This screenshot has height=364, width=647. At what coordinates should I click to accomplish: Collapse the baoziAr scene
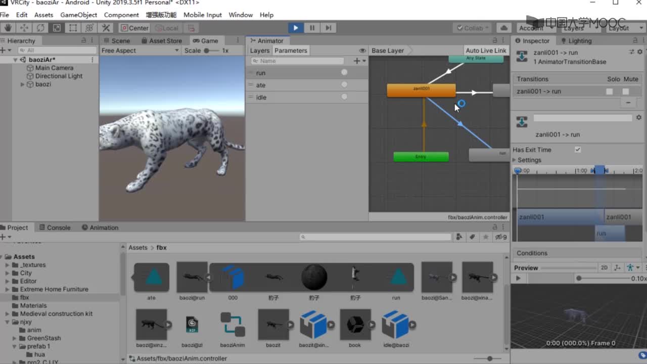15,60
